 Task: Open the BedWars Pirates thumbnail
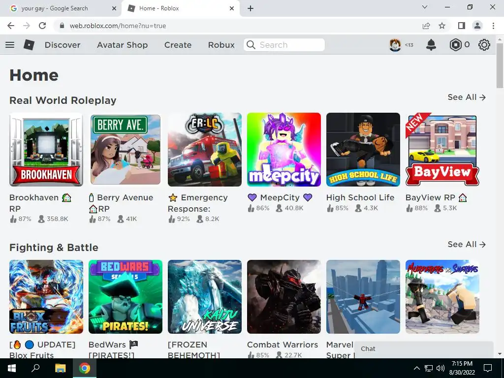click(126, 297)
